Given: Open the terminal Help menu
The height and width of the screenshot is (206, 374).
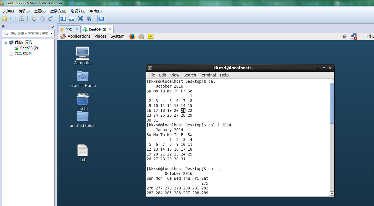Looking at the screenshot, I should tap(224, 75).
